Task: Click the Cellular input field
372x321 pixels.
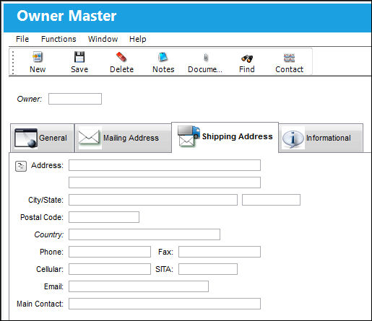Action: (110, 269)
